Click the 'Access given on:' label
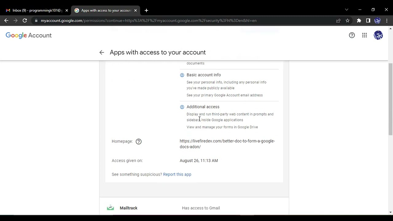This screenshot has width=393, height=221. 127,161
